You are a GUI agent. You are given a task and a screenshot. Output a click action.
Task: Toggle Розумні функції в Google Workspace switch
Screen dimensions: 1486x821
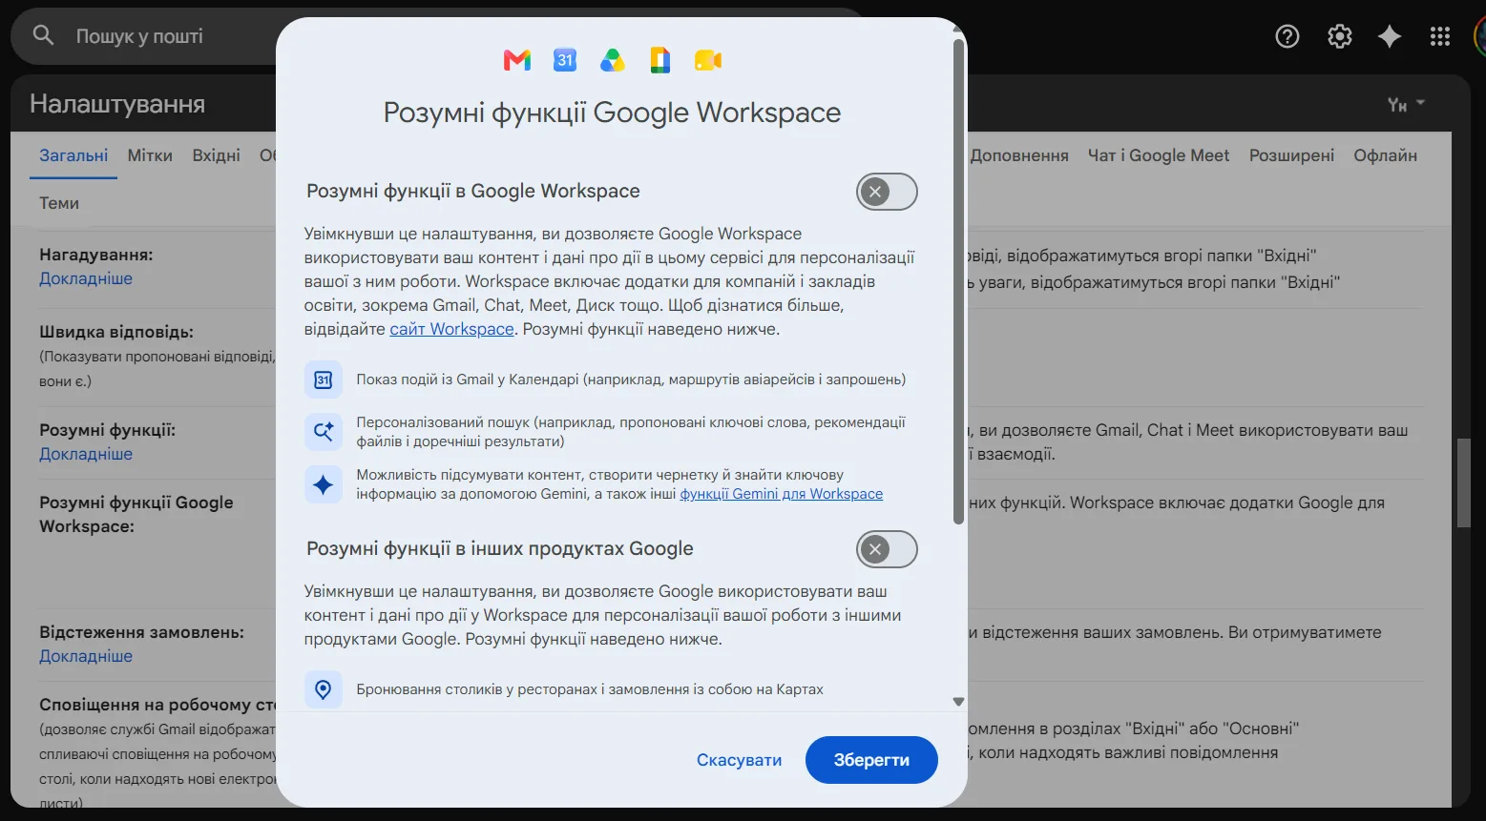(887, 192)
